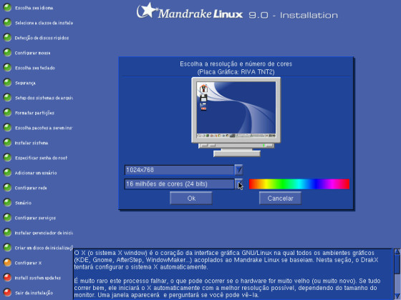Select the Instalar gerenciador de inicialização label
Screen dimensions: 401x300
(x=44, y=233)
